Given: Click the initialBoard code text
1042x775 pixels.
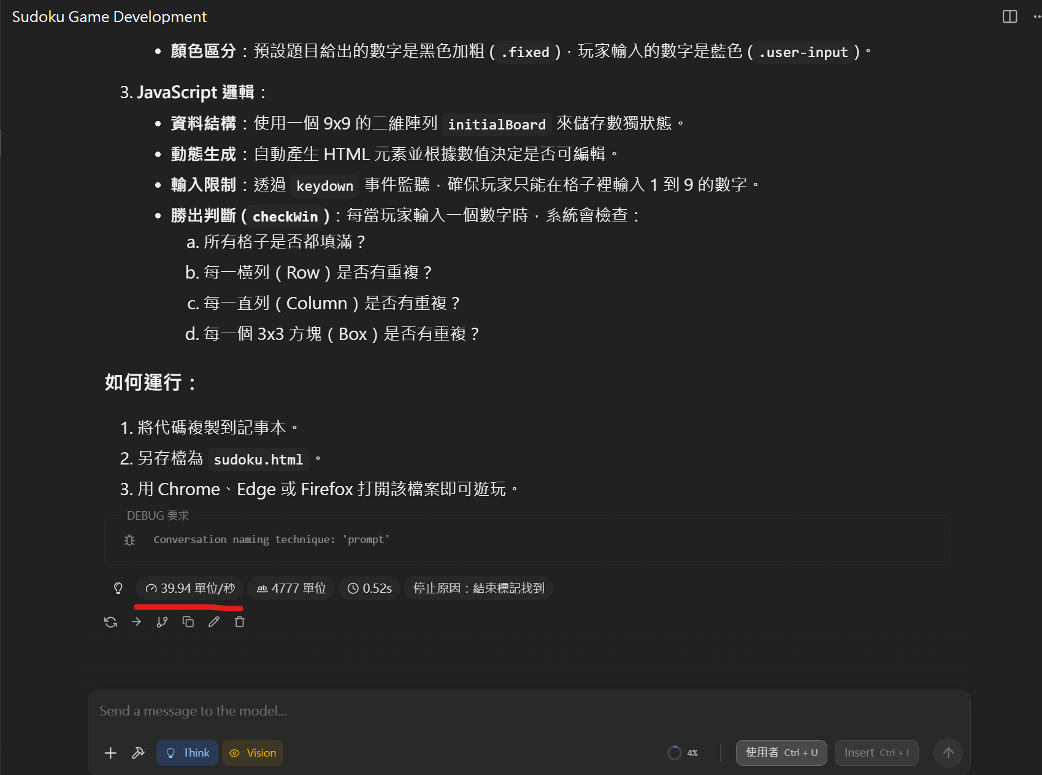Looking at the screenshot, I should tap(497, 125).
